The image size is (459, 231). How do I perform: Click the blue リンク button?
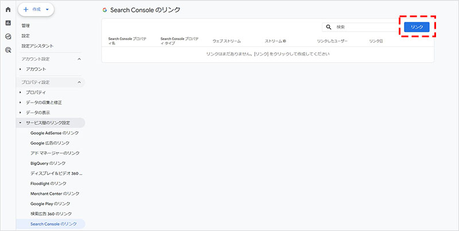tap(417, 27)
